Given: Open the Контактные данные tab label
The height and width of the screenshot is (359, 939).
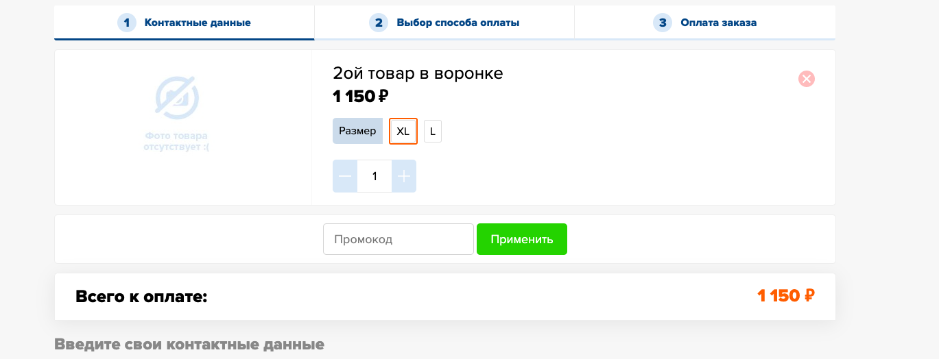Looking at the screenshot, I should click(x=198, y=23).
